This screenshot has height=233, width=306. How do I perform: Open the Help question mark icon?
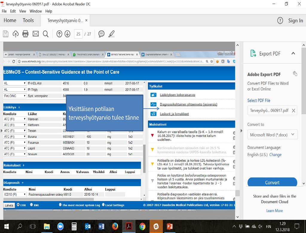(x=280, y=21)
